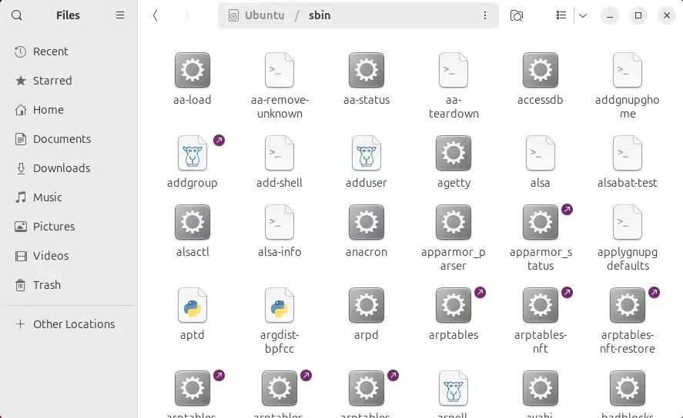Select the addgroup symlink file

point(192,162)
